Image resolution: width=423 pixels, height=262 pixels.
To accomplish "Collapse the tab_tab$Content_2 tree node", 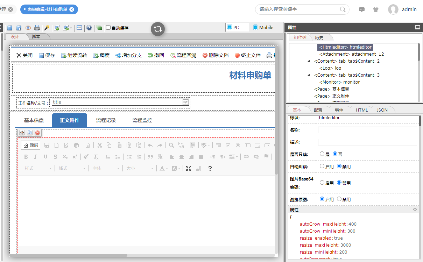I will tap(309, 61).
